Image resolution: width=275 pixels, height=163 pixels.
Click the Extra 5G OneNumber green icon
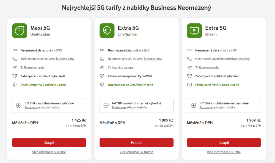click(x=107, y=31)
